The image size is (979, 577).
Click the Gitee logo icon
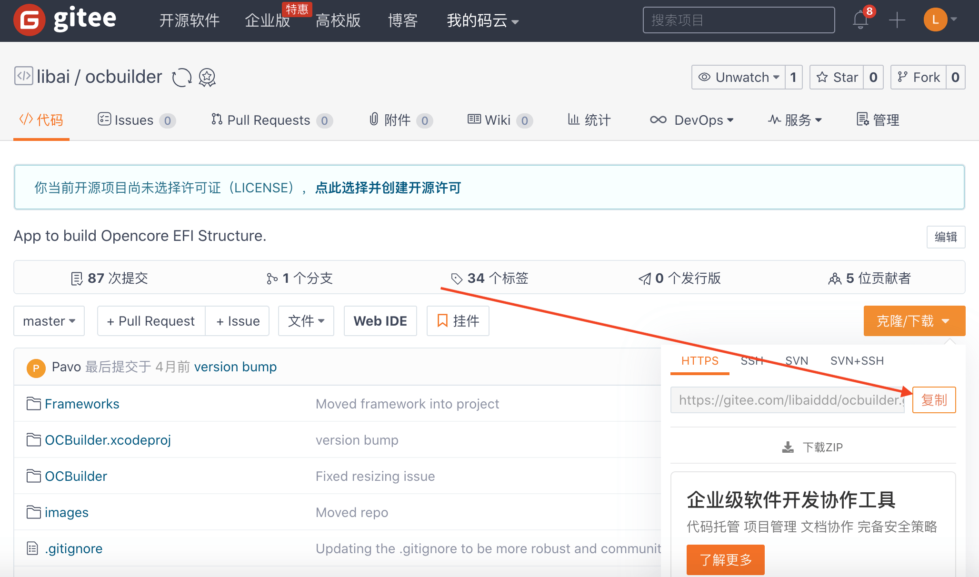click(30, 20)
